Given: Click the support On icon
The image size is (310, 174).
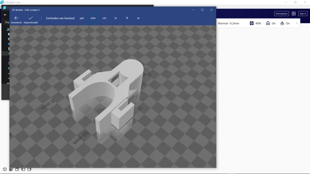Looking at the screenshot, I should 268,23.
